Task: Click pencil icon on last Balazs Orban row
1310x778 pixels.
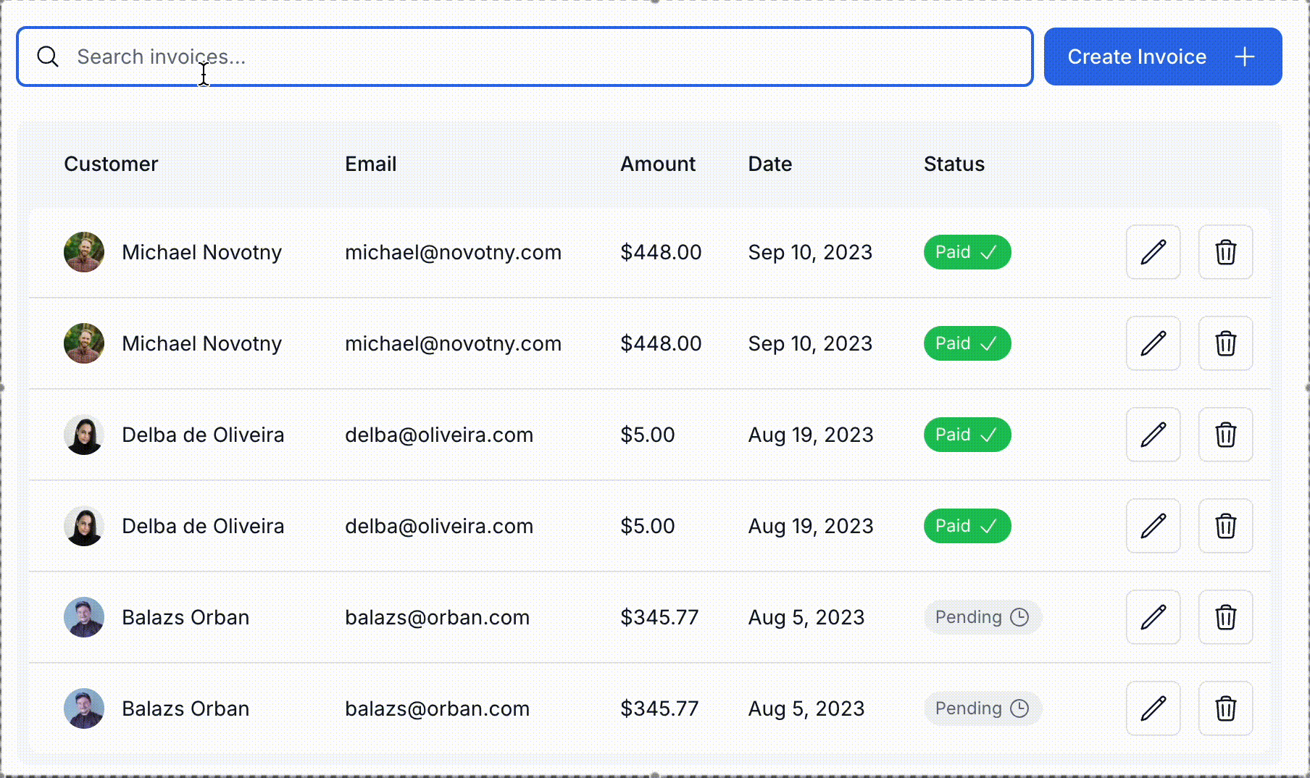Action: [x=1153, y=708]
